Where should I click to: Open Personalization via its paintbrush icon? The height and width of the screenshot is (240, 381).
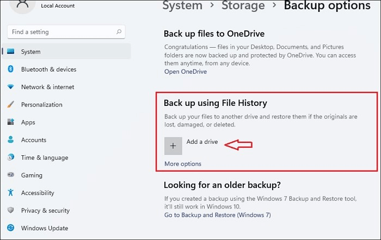[10, 105]
